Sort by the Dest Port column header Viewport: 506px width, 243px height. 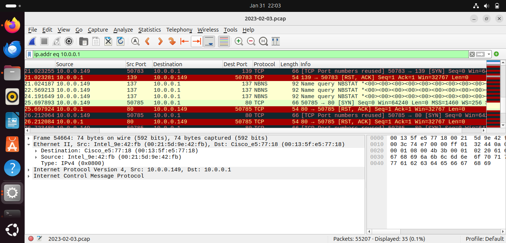pyautogui.click(x=238, y=64)
